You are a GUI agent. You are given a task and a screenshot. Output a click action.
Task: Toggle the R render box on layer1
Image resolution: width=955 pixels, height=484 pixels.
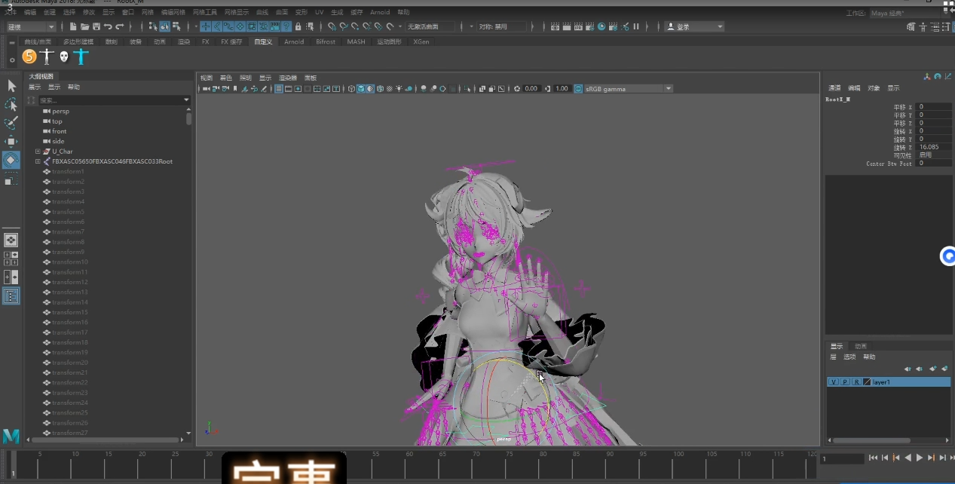pos(857,381)
